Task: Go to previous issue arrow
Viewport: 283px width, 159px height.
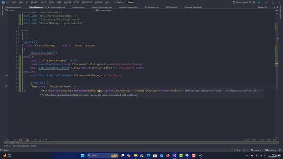Action: (36, 140)
